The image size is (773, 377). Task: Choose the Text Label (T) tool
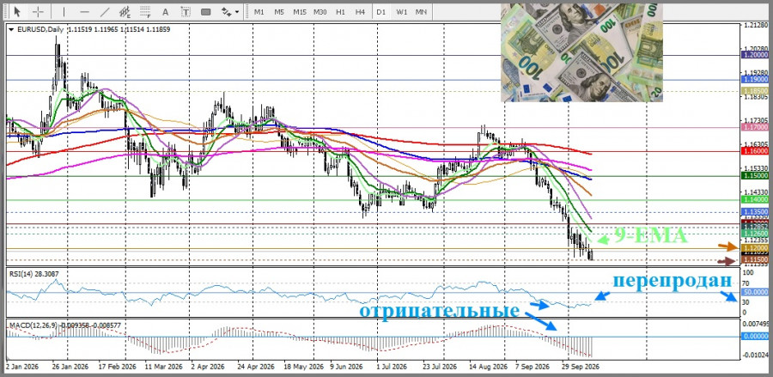point(186,11)
